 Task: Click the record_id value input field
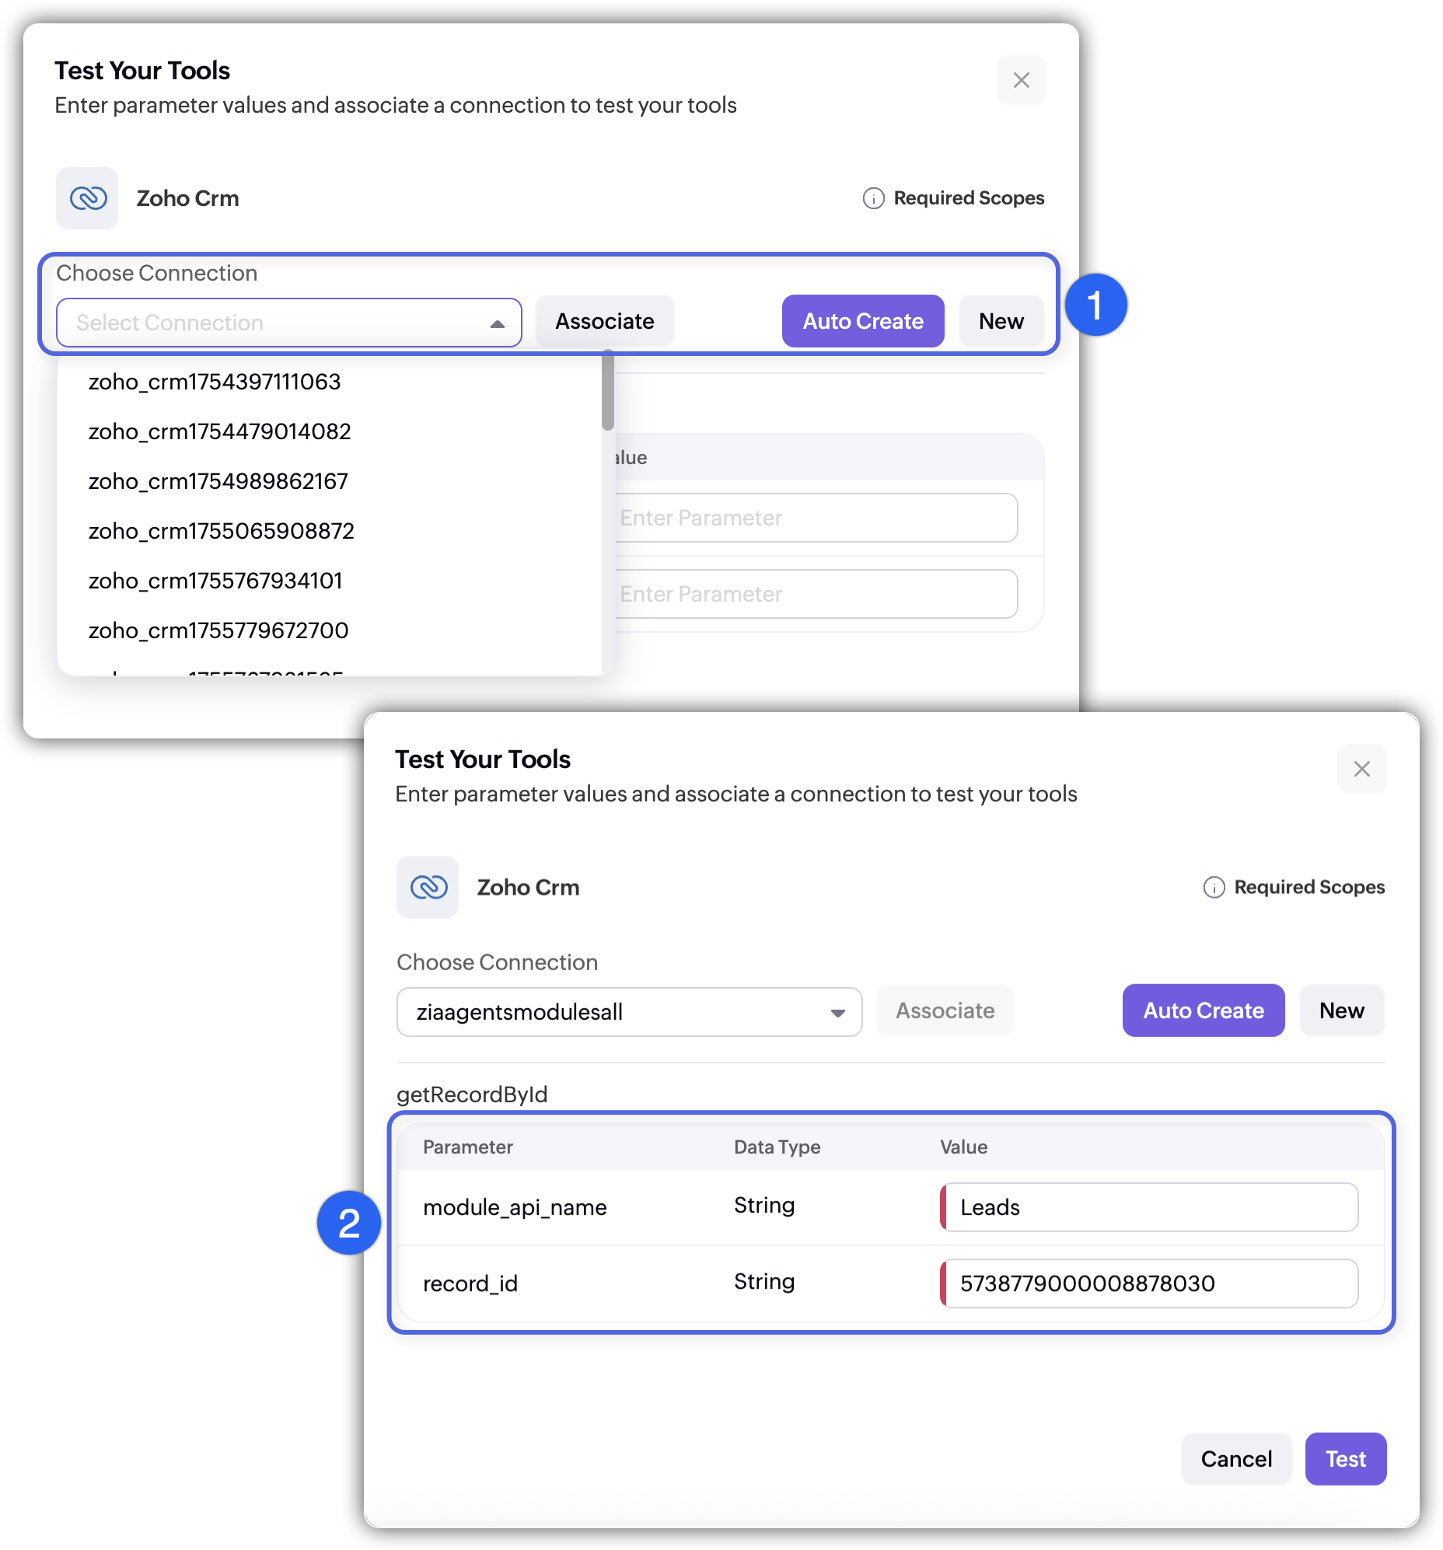pyautogui.click(x=1148, y=1283)
